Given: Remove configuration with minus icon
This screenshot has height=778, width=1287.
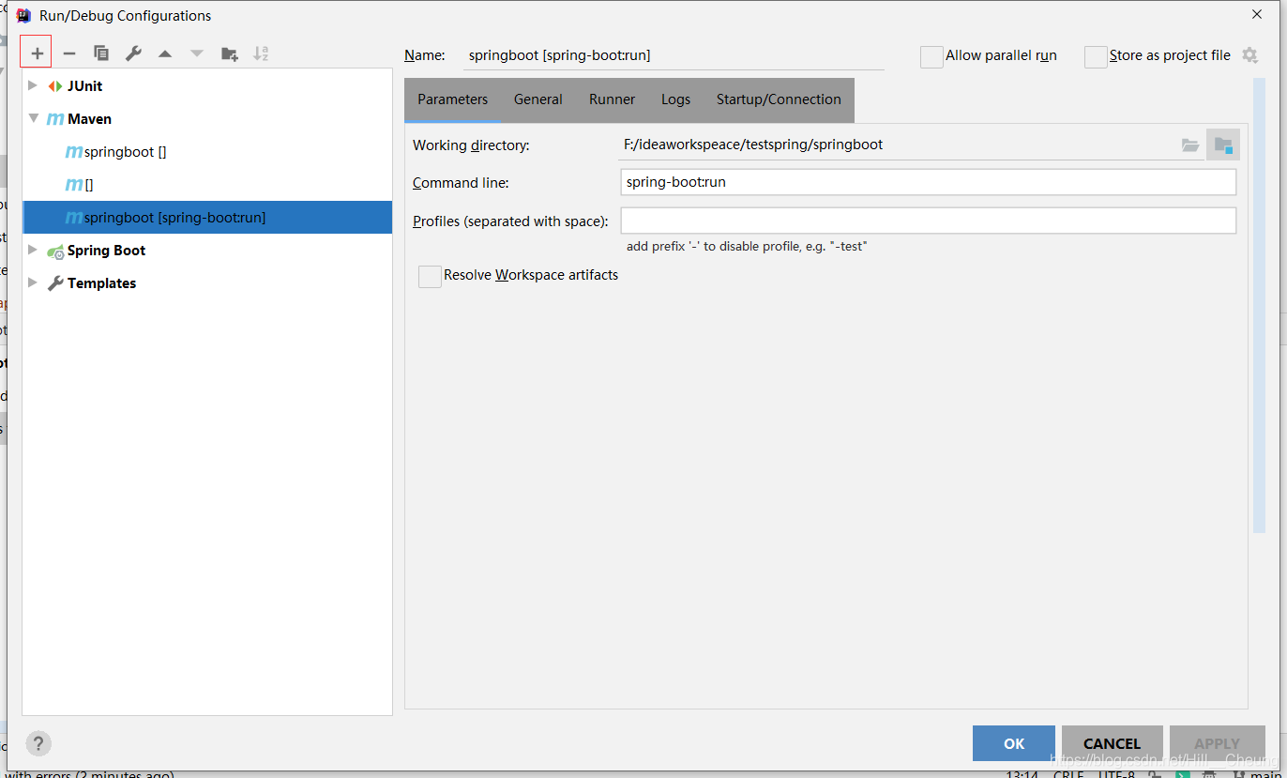Looking at the screenshot, I should (x=68, y=53).
